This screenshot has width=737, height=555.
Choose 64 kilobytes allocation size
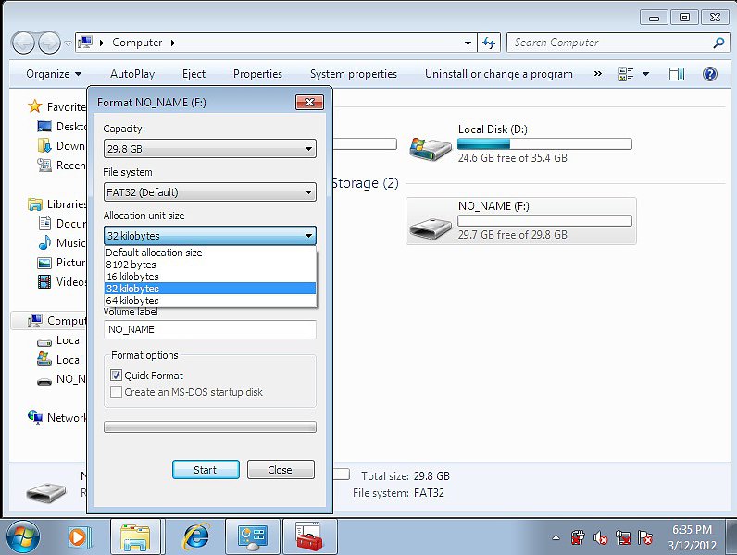pyautogui.click(x=132, y=301)
